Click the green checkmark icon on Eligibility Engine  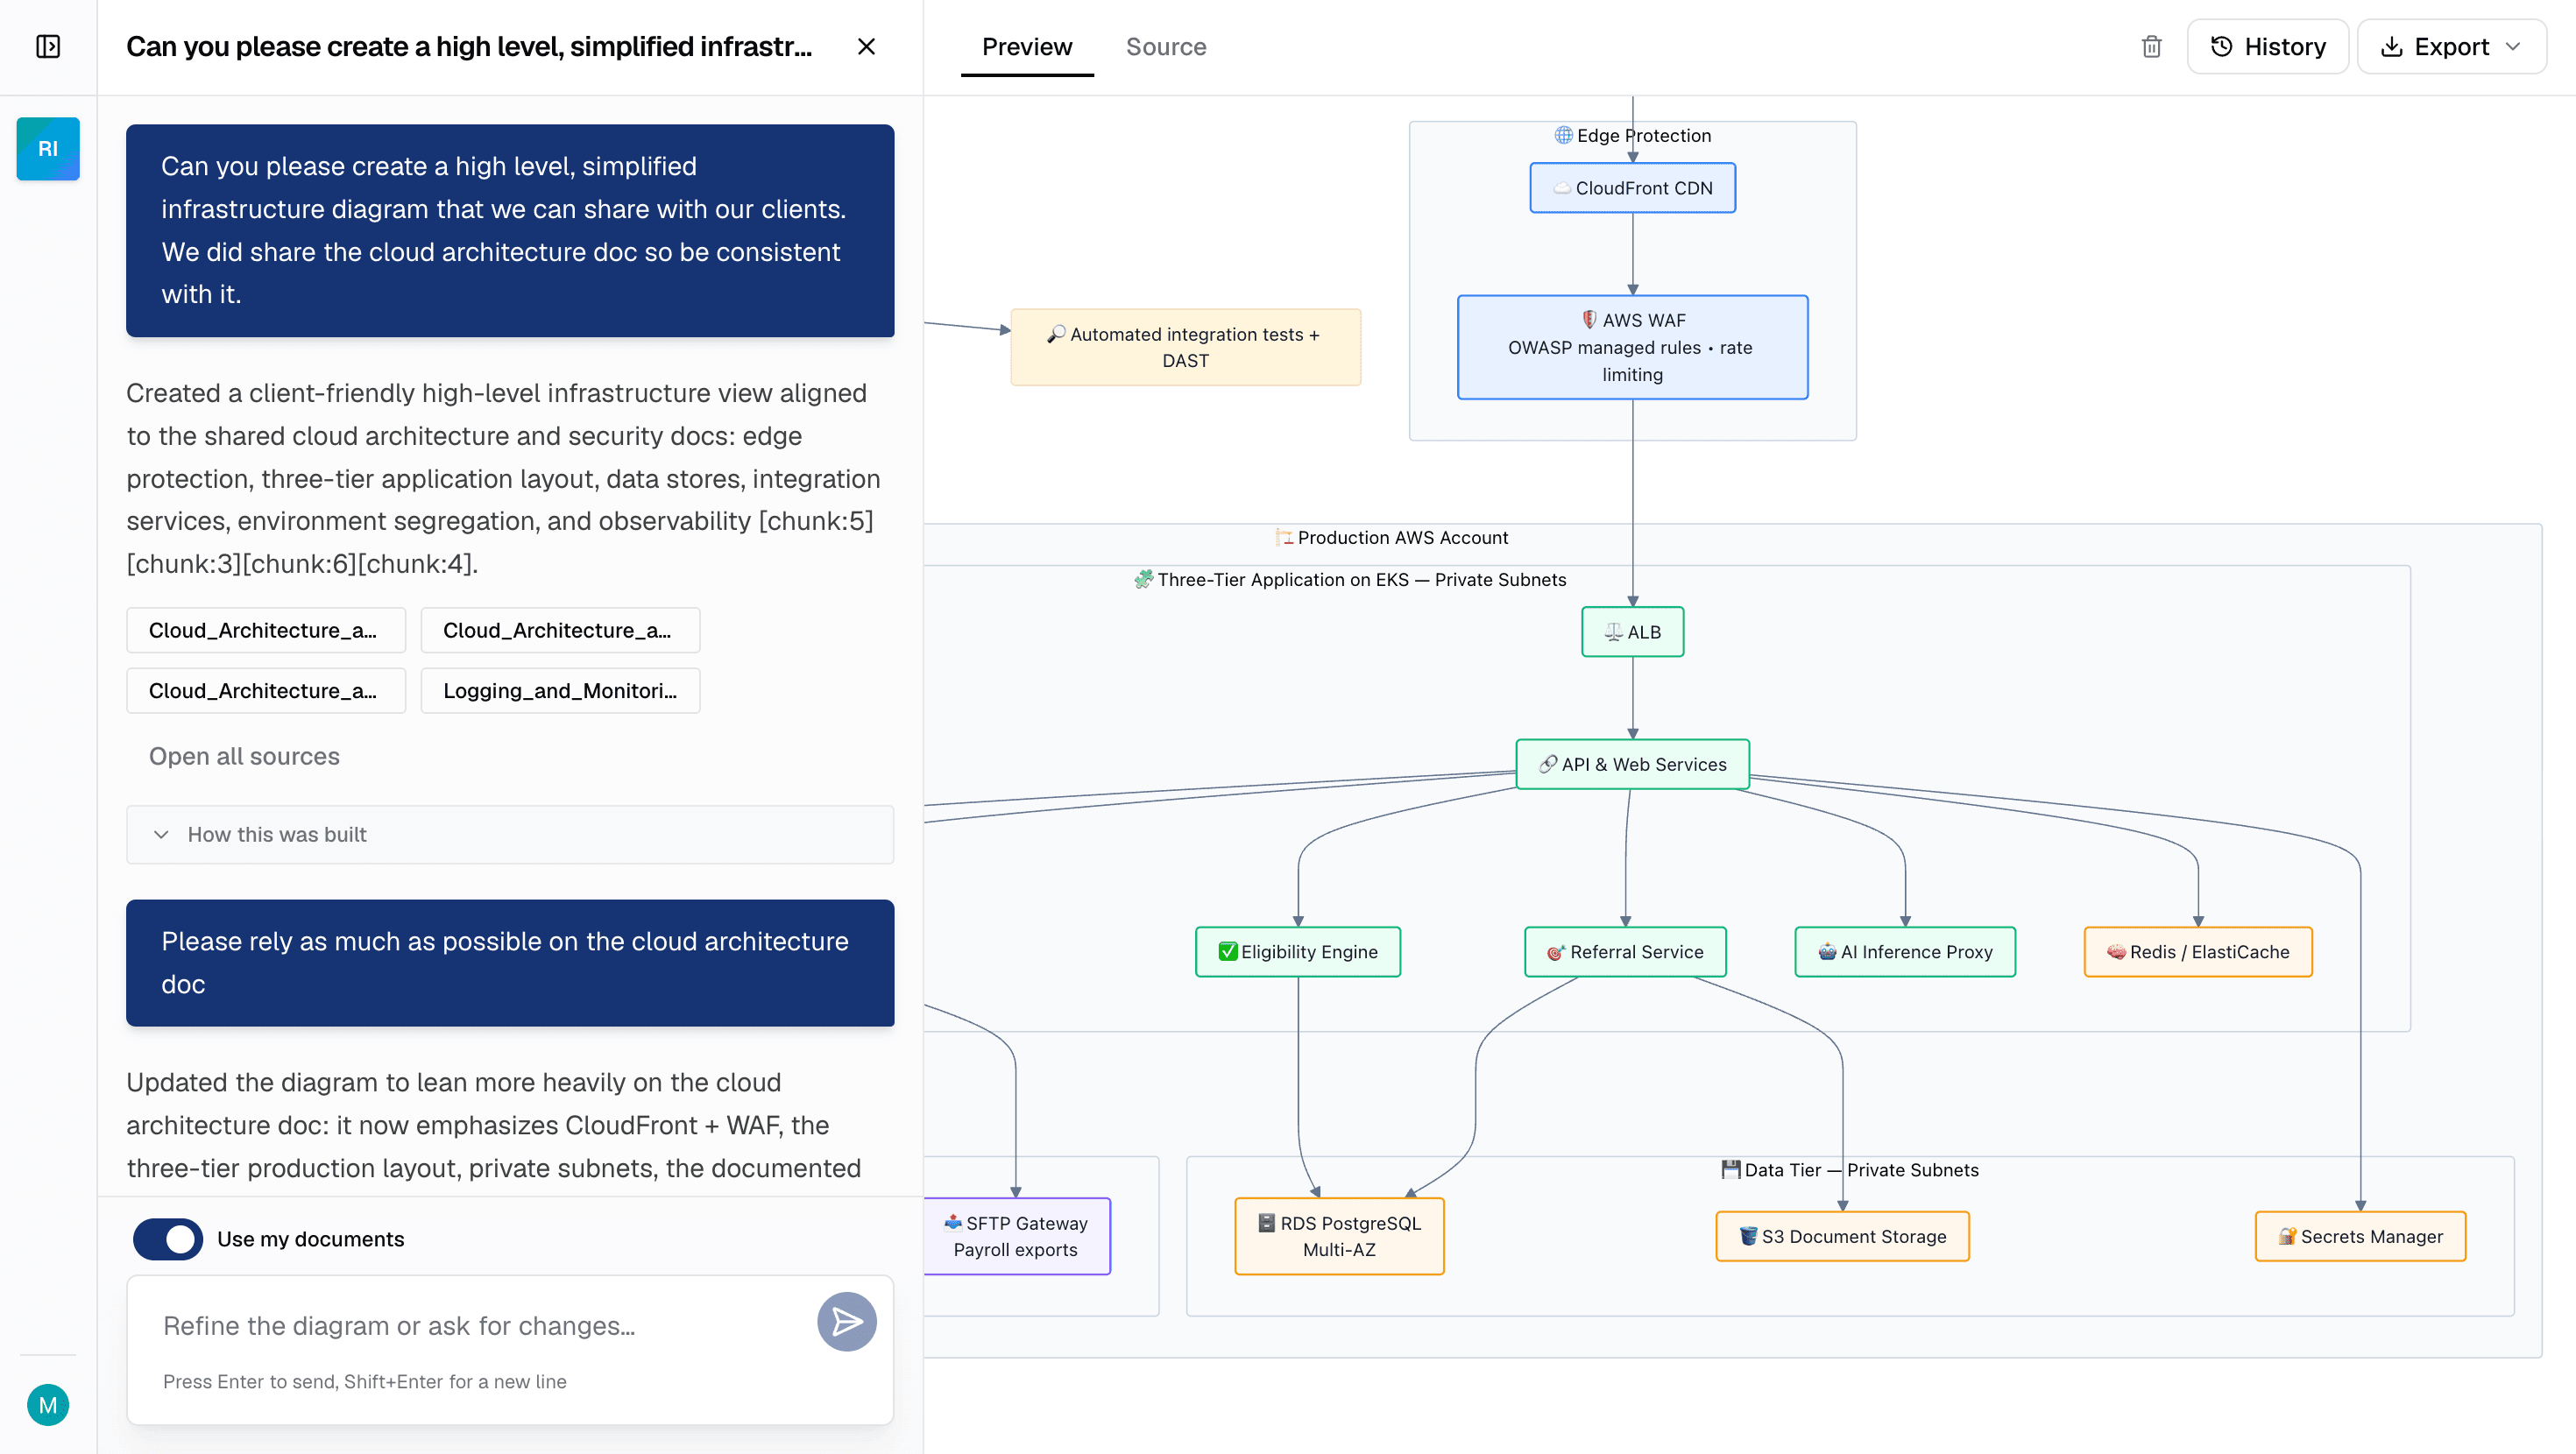pyautogui.click(x=1227, y=952)
